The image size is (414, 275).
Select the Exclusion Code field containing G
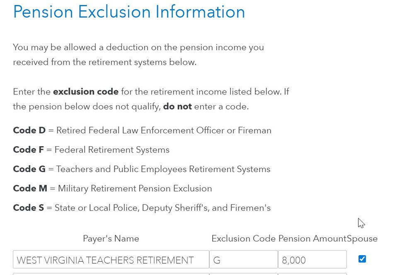click(x=243, y=260)
